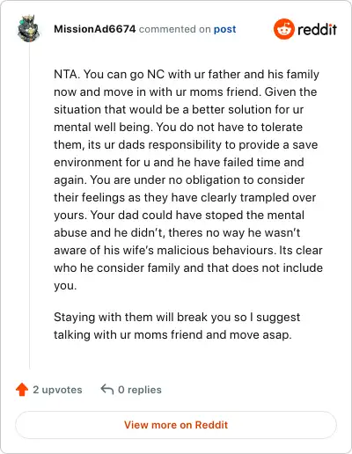Click the MissionAd6674 user avatar
This screenshot has height=454, width=352.
tap(28, 29)
